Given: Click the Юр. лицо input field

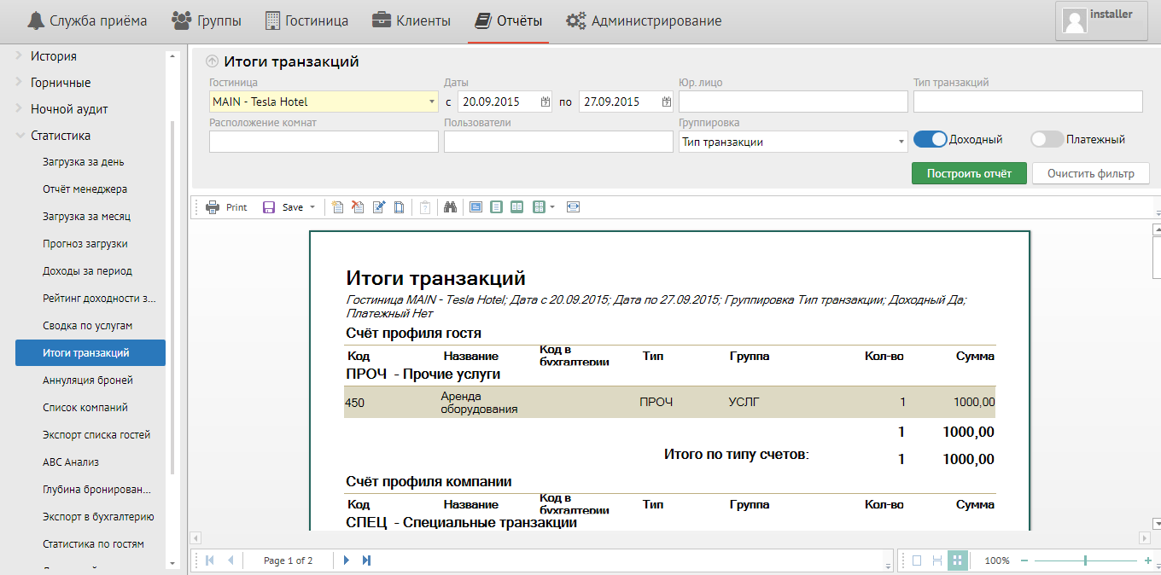Looking at the screenshot, I should click(x=793, y=102).
